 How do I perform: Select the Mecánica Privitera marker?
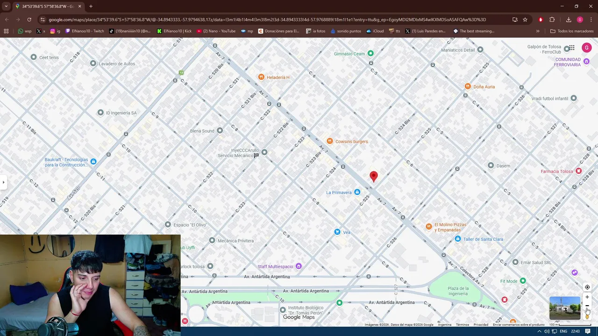pyautogui.click(x=212, y=240)
